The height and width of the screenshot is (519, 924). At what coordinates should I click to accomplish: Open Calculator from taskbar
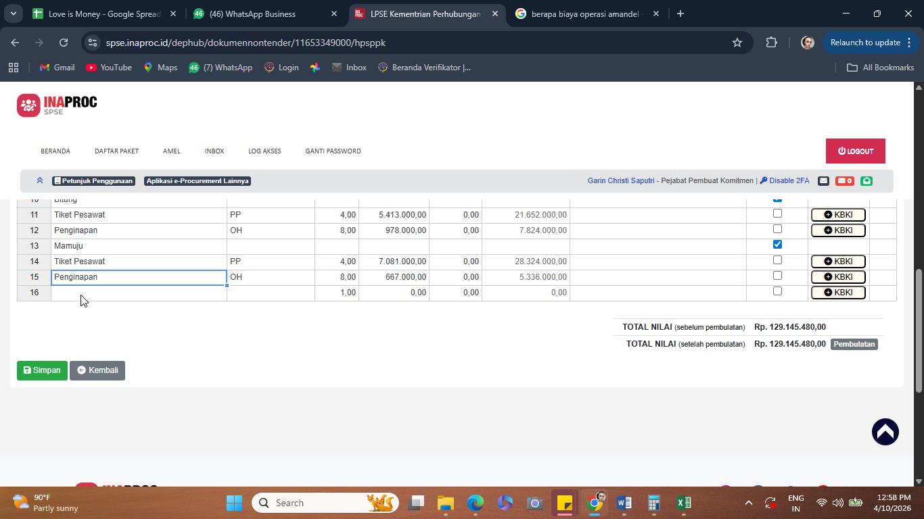tap(654, 503)
